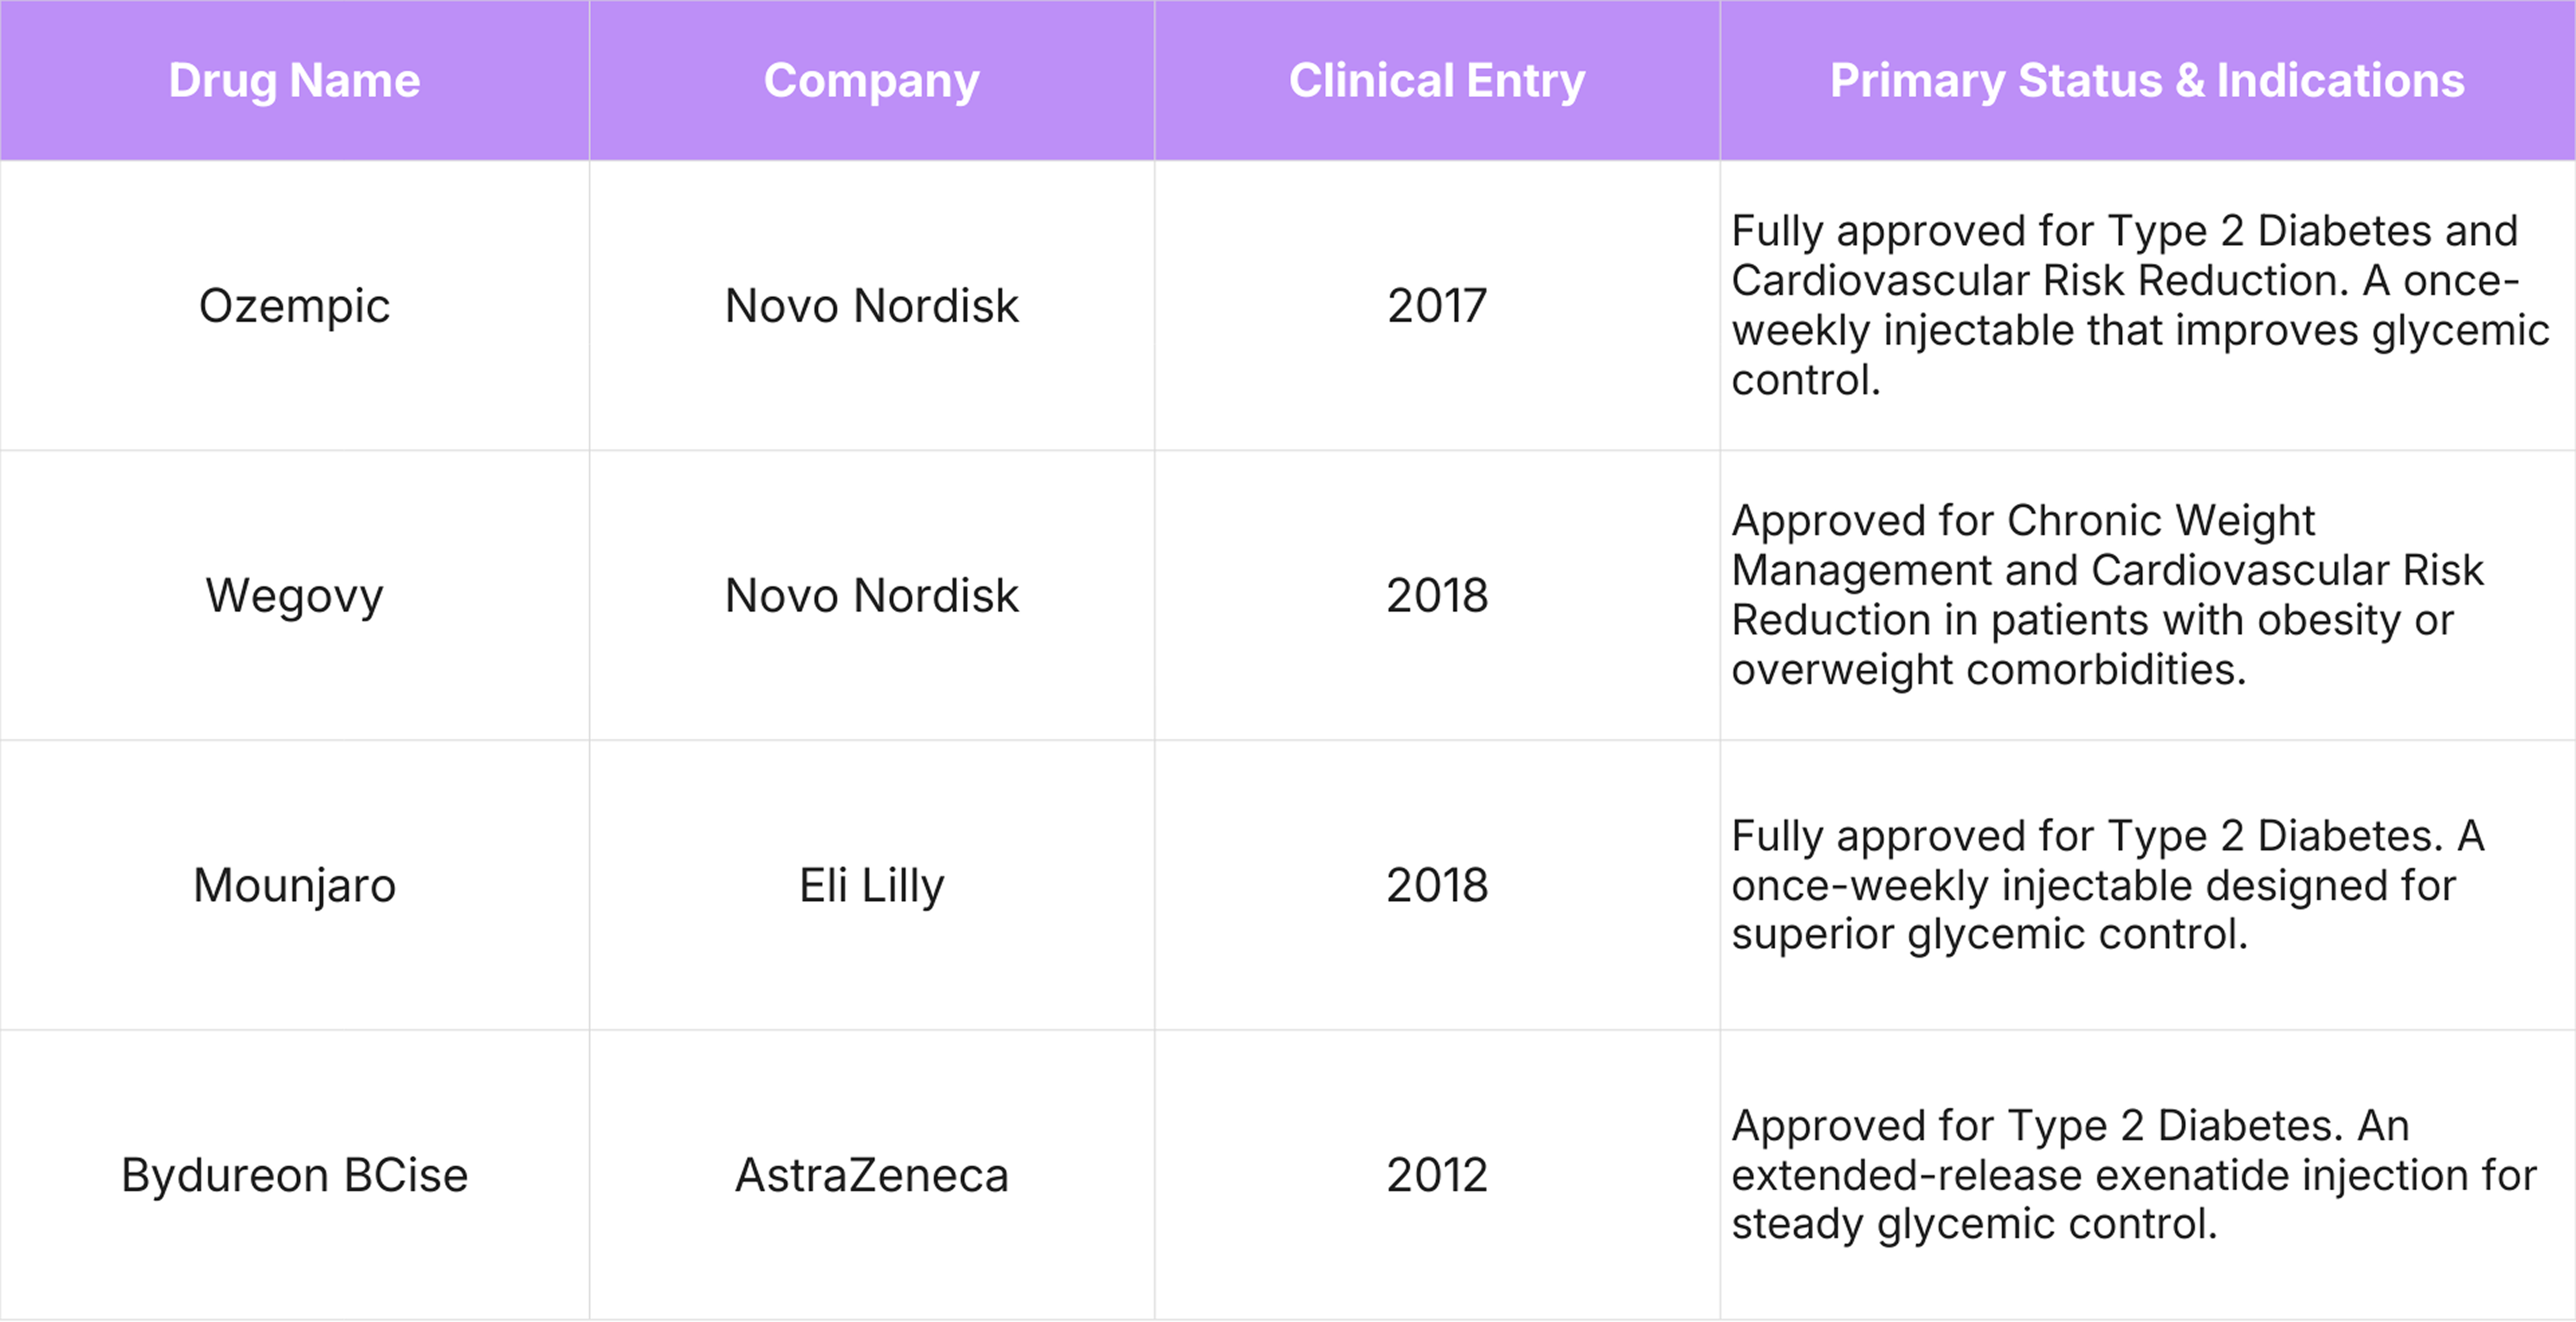Image resolution: width=2576 pixels, height=1322 pixels.
Task: Click the Clinical Entry column header
Action: (1437, 80)
